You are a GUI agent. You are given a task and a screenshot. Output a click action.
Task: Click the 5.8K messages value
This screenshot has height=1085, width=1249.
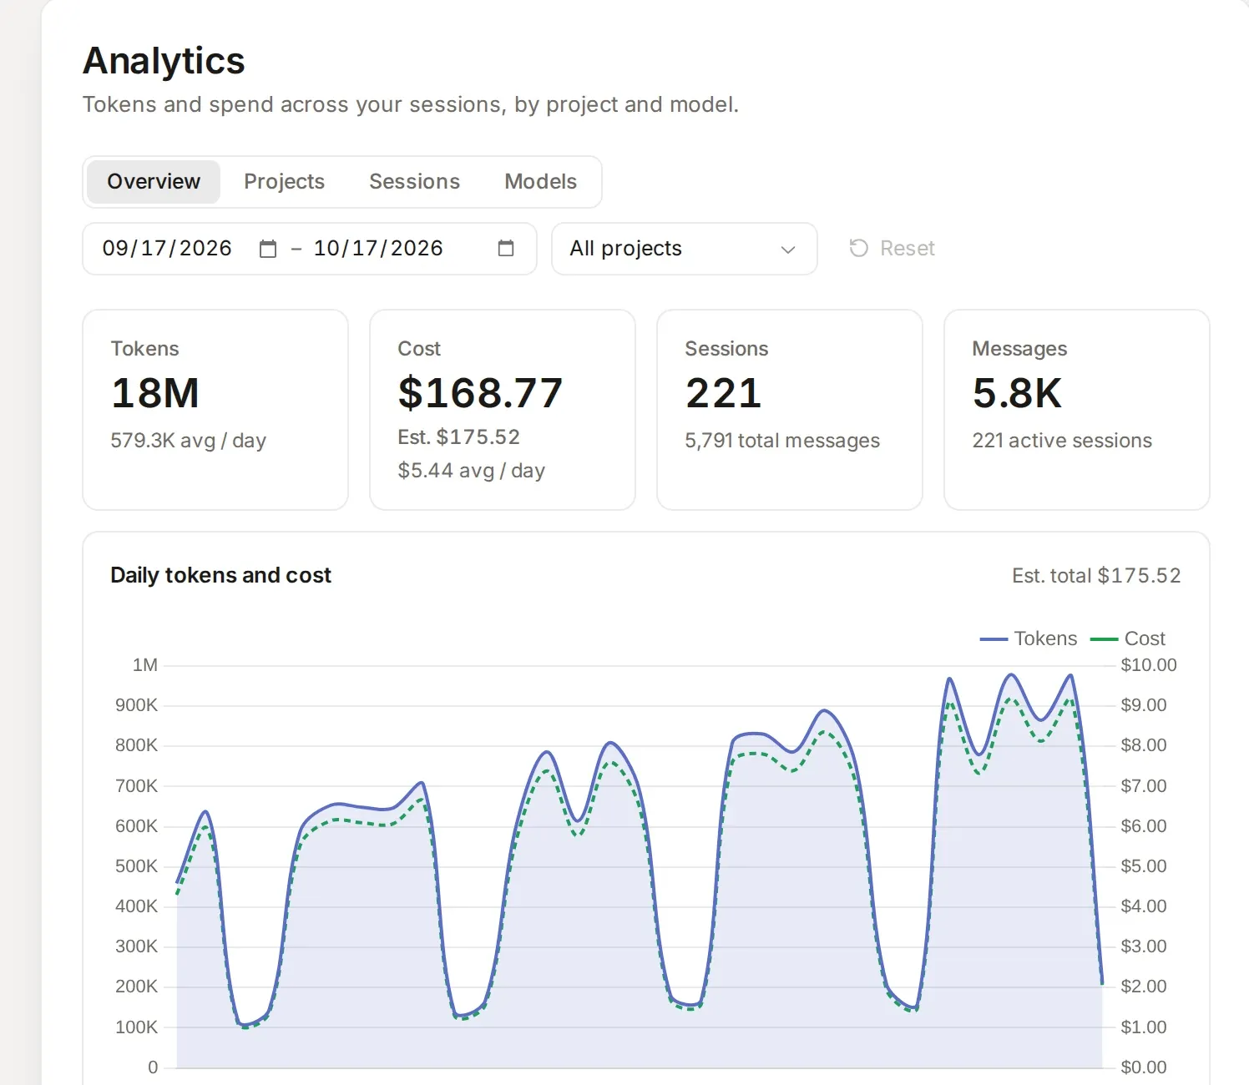point(1017,393)
